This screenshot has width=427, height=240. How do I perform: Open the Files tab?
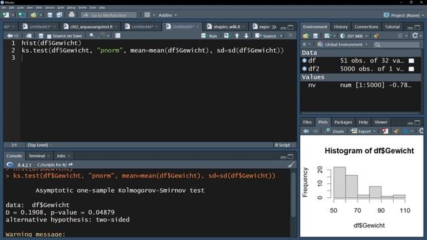pyautogui.click(x=307, y=122)
